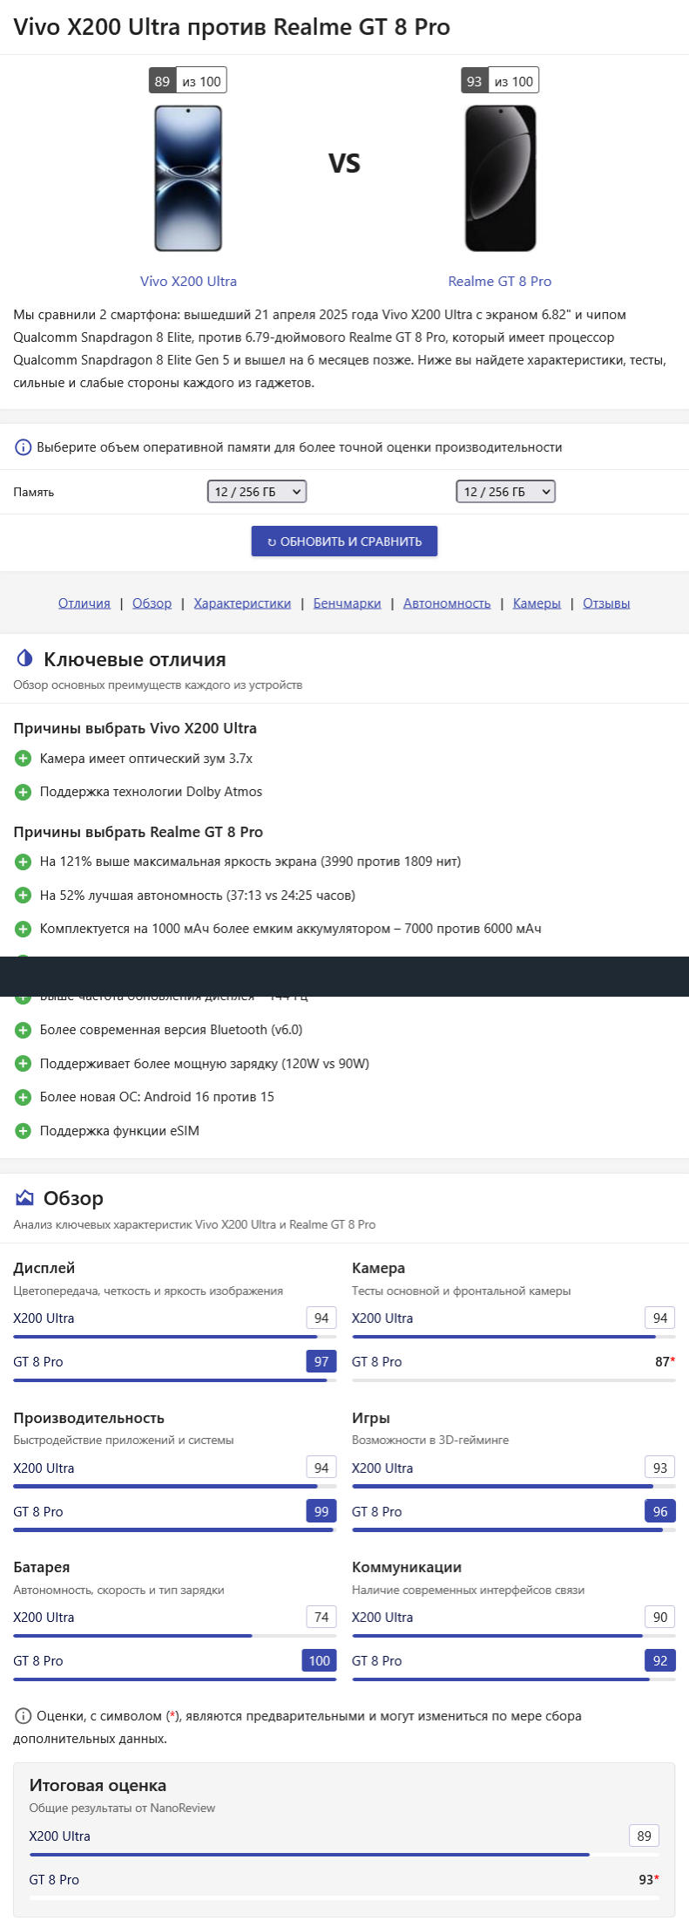
Task: Open the Realme GT 8 Pro memory dropdown
Action: tap(505, 492)
